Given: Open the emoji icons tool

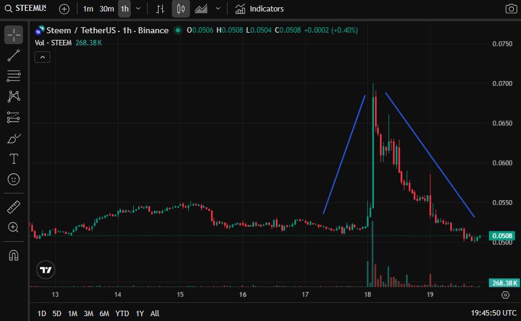Looking at the screenshot, I should tap(14, 180).
